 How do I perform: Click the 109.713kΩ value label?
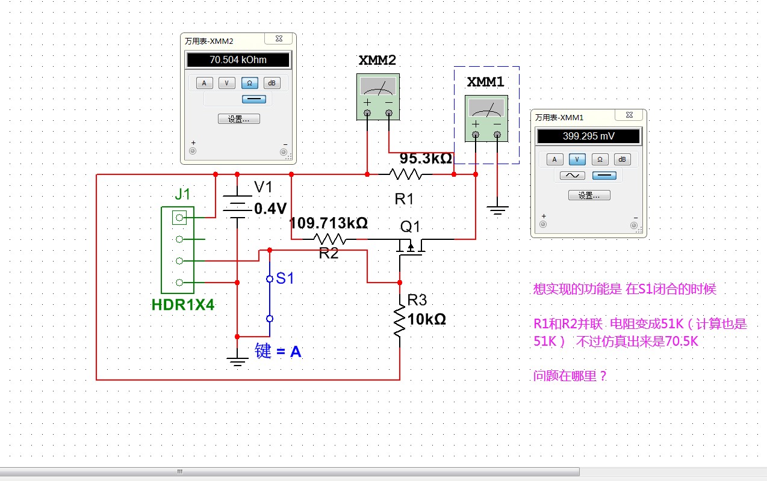[x=329, y=223]
